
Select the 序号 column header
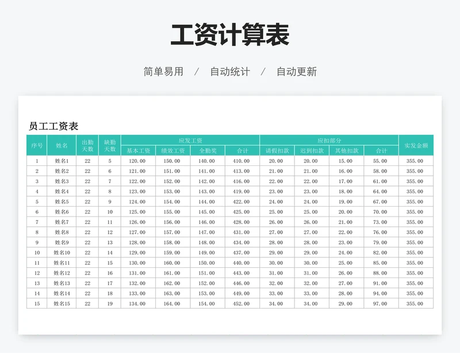tap(37, 145)
